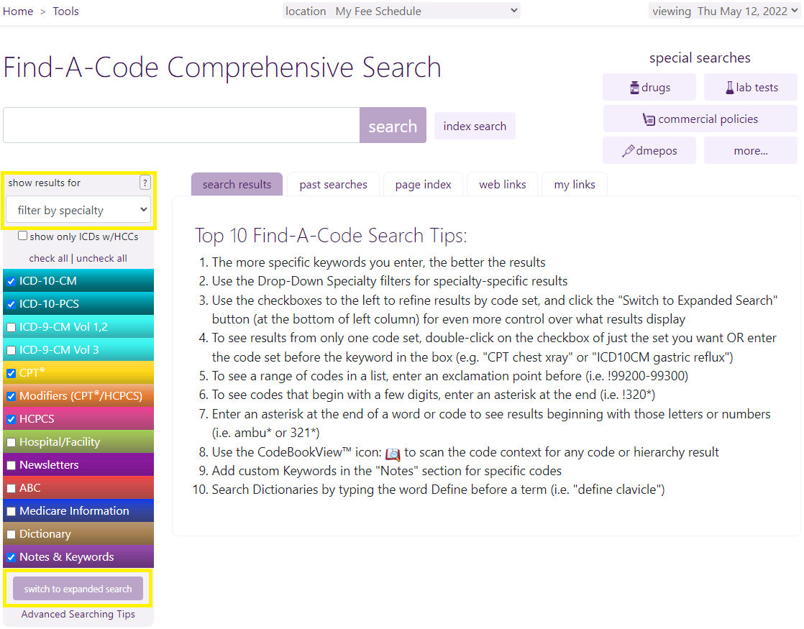Image resolution: width=804 pixels, height=629 pixels.
Task: Enable the Hospital/Facility checkbox
Action: [x=12, y=442]
